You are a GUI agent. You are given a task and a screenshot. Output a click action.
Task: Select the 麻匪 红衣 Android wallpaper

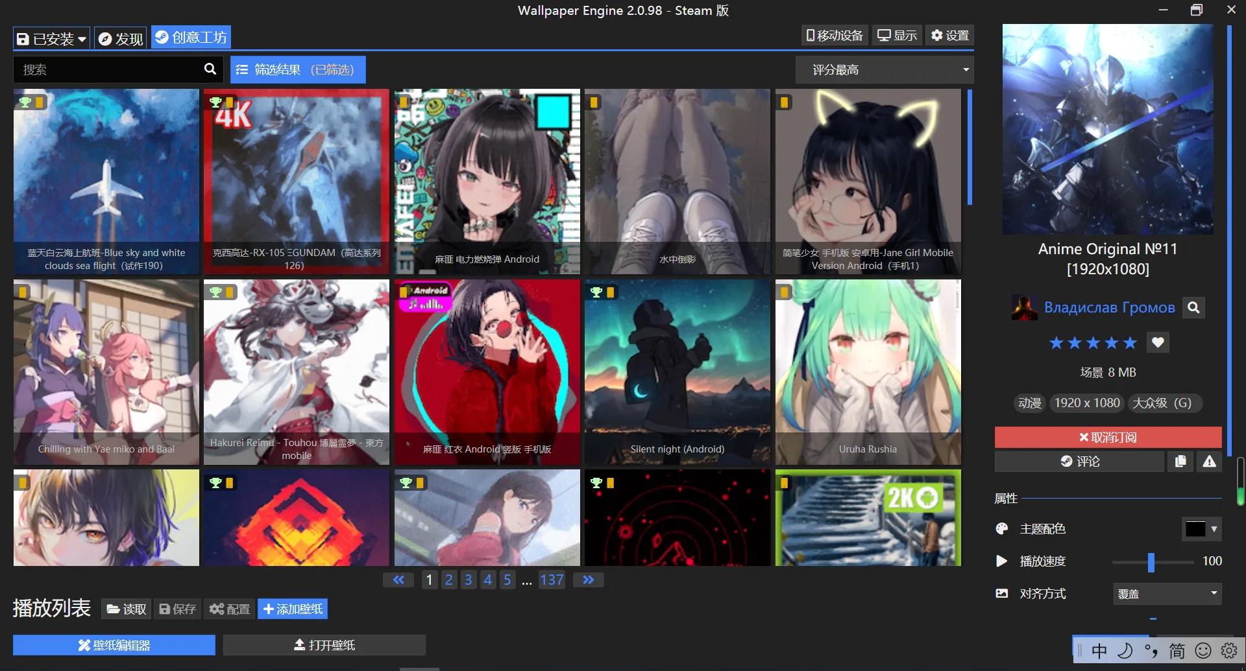click(487, 372)
